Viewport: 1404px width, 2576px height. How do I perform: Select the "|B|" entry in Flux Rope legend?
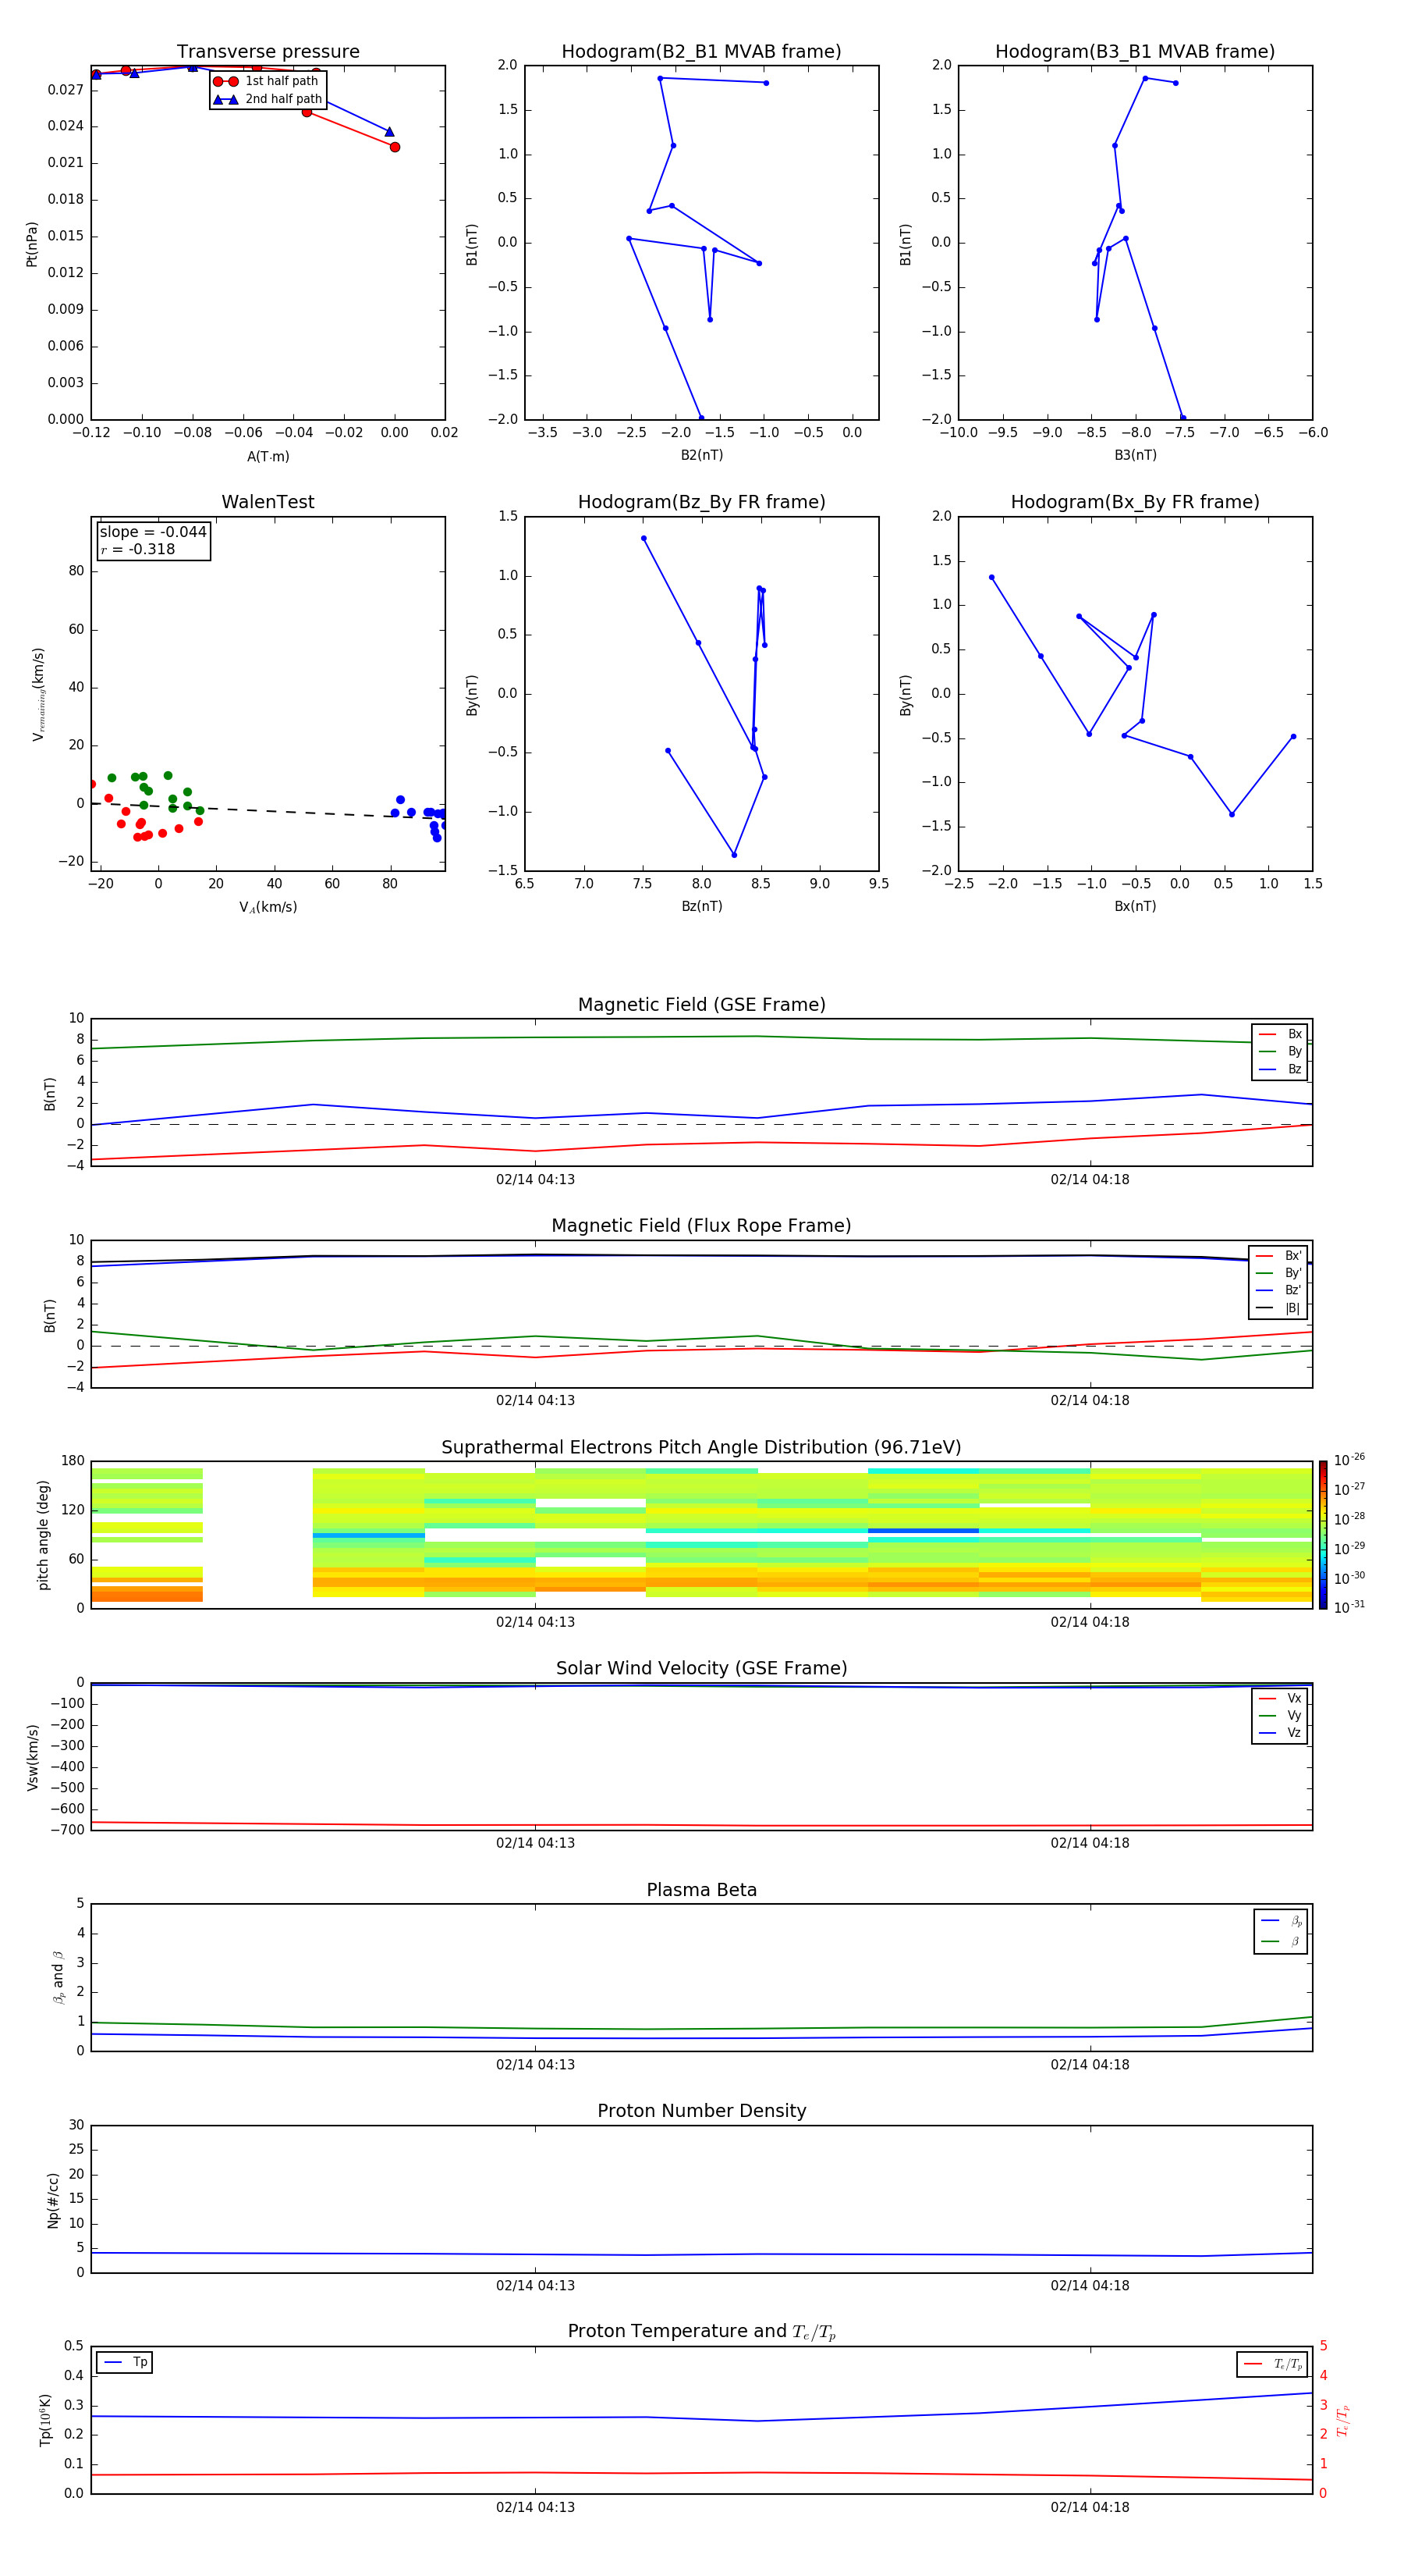pyautogui.click(x=1279, y=1309)
